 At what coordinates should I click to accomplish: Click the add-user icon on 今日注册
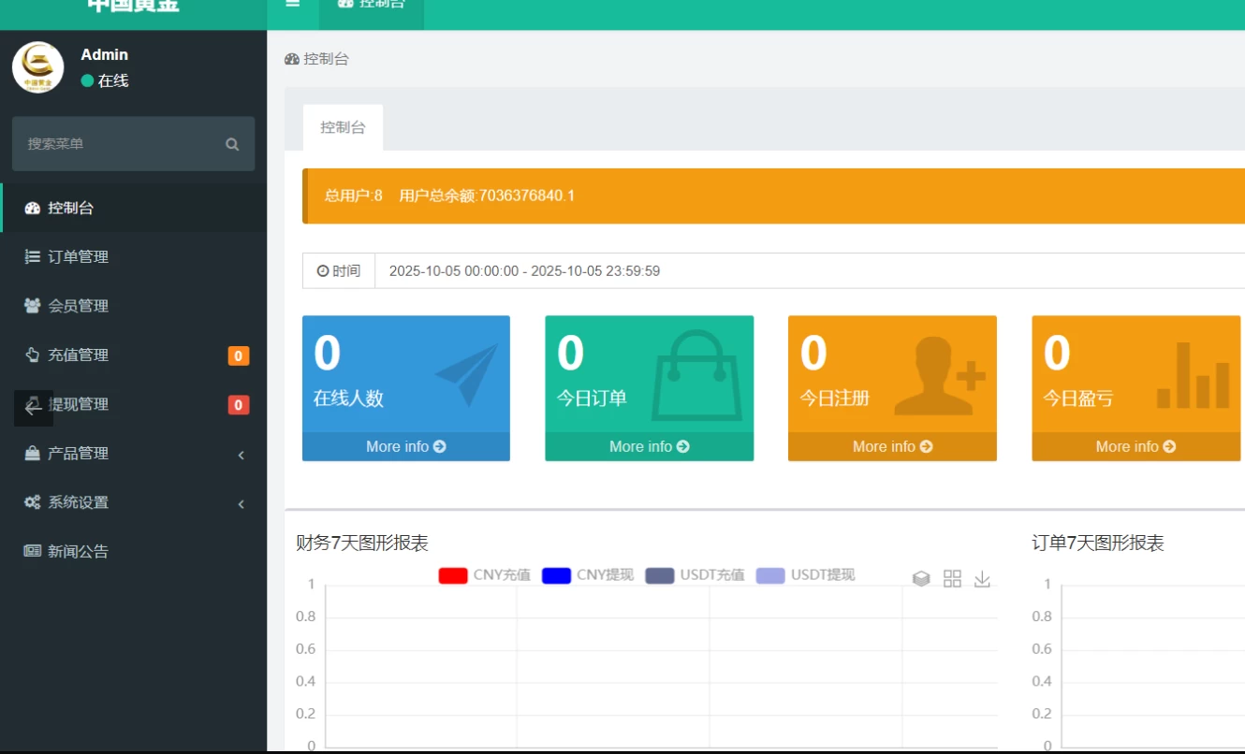tap(939, 375)
